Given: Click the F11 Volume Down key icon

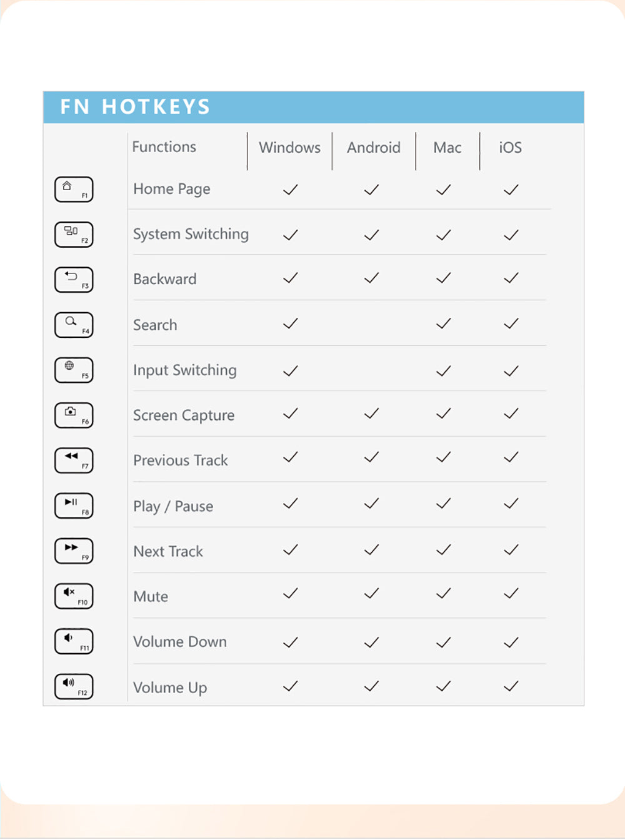Looking at the screenshot, I should point(74,641).
